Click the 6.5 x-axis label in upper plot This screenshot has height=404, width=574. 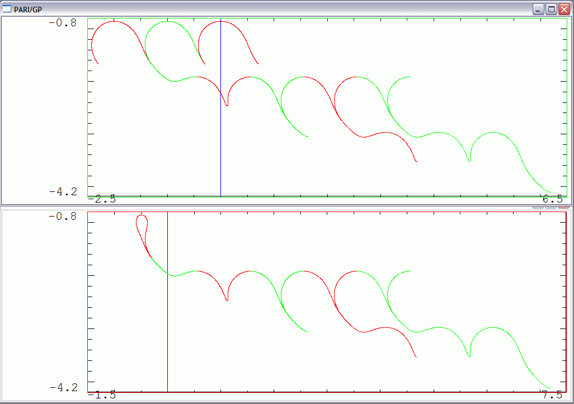tap(552, 200)
